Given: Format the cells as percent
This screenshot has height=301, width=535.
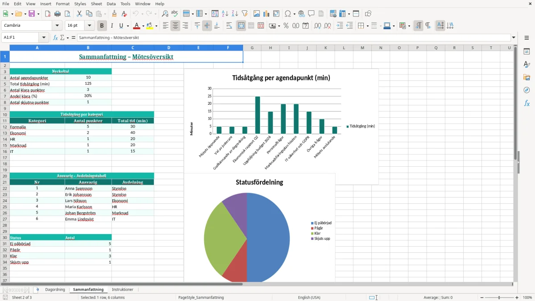Looking at the screenshot, I should pos(286,26).
